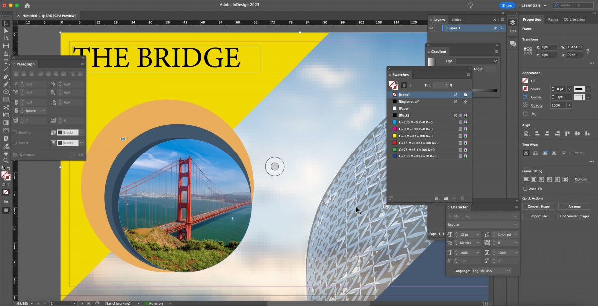
Task: Open the Gradient Type dropdown
Action: pyautogui.click(x=476, y=61)
